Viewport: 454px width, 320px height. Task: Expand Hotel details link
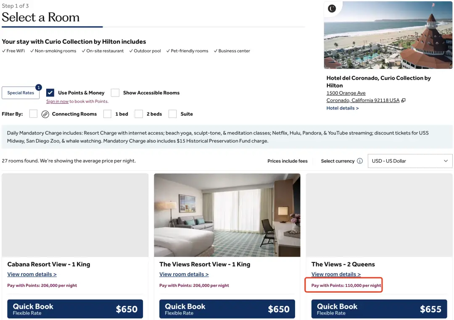pos(343,108)
